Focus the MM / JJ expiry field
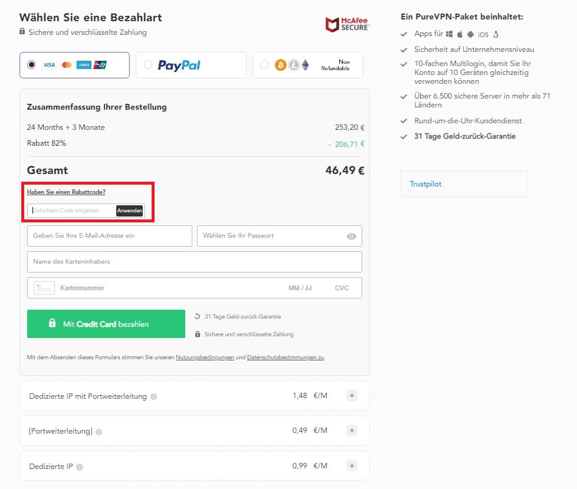Viewport: 577px width, 489px height. click(x=300, y=288)
